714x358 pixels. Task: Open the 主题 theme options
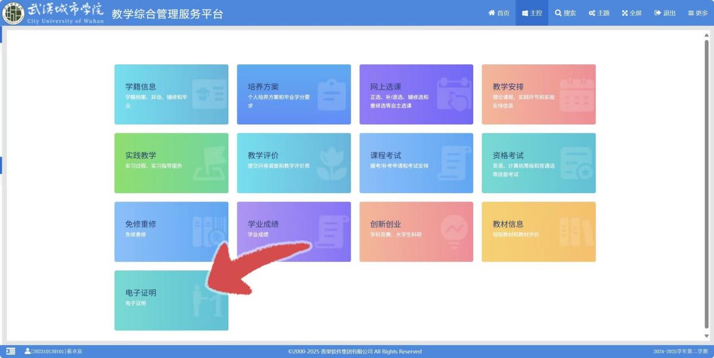[x=599, y=13]
